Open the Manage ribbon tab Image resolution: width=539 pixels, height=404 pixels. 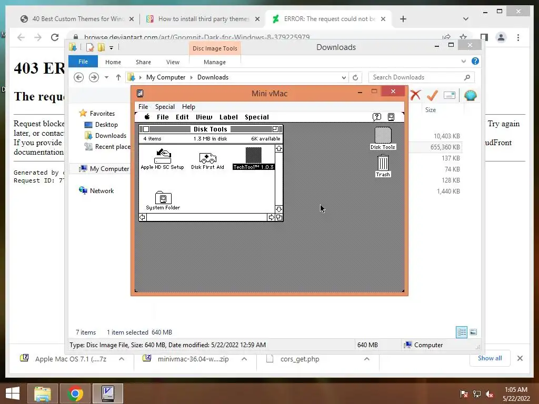pos(215,62)
